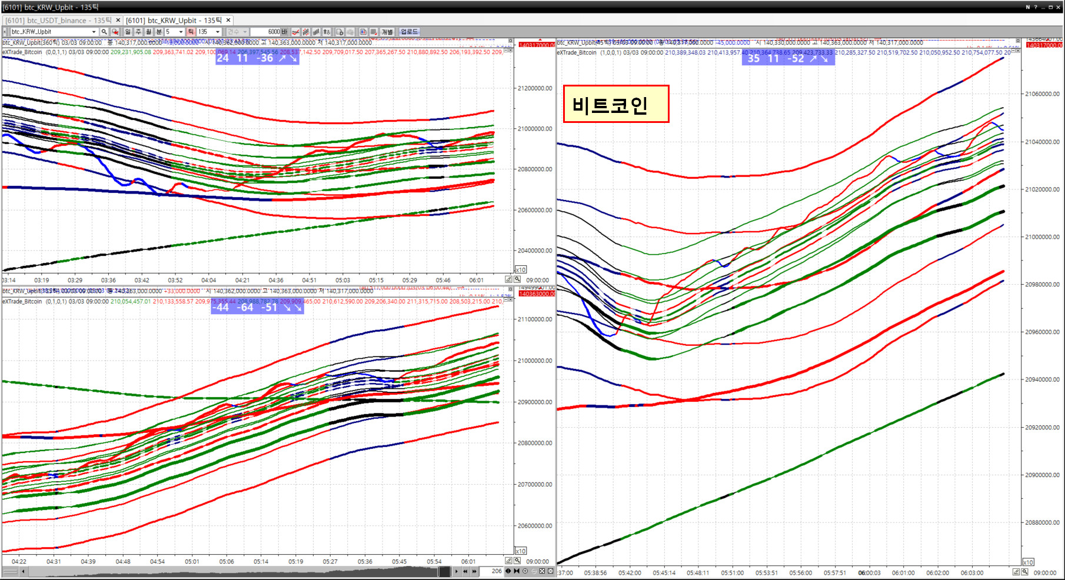Click magnifier icon under the right chart
The image size is (1065, 580).
click(x=1024, y=572)
